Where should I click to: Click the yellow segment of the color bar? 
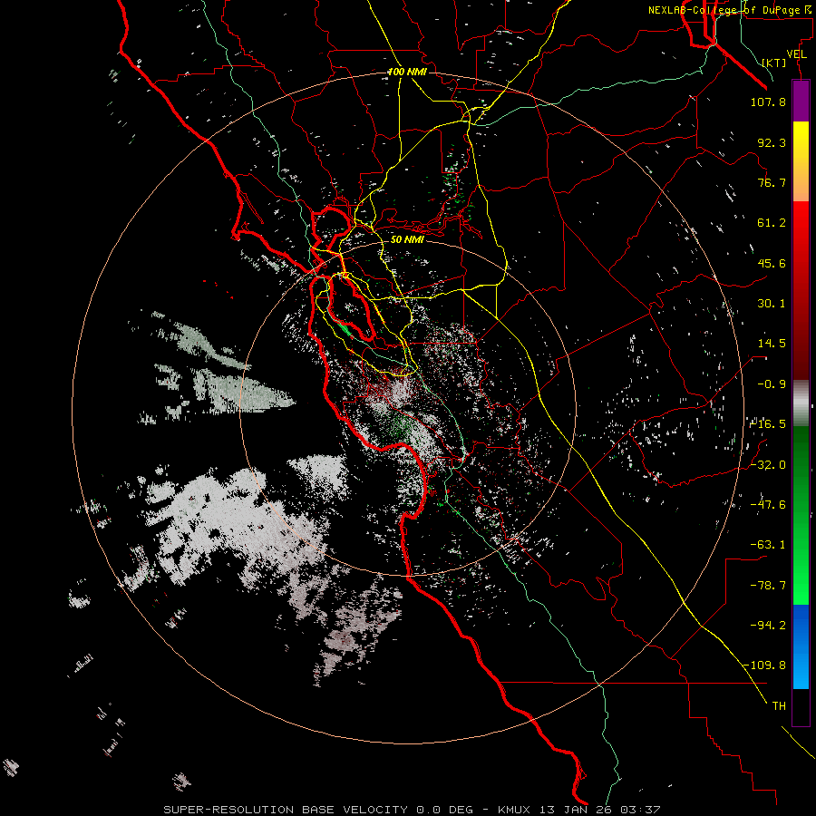(801, 161)
